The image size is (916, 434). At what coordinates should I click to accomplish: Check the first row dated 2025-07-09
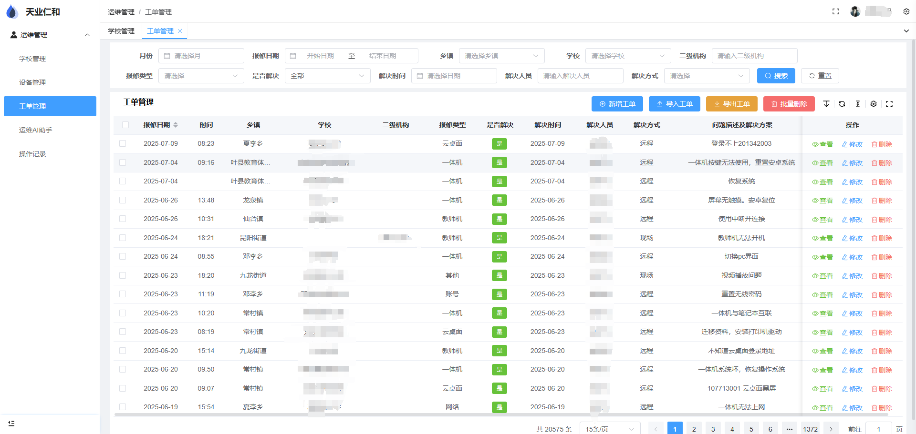[x=123, y=143]
